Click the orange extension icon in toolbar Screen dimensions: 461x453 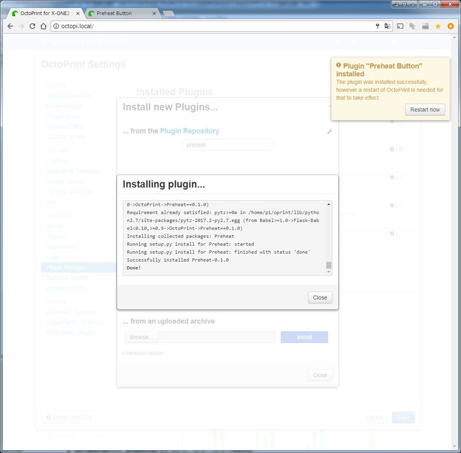point(451,26)
